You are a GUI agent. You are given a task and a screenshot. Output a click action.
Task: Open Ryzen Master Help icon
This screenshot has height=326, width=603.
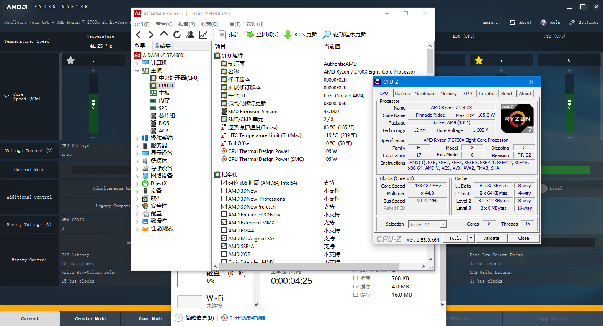(x=544, y=23)
